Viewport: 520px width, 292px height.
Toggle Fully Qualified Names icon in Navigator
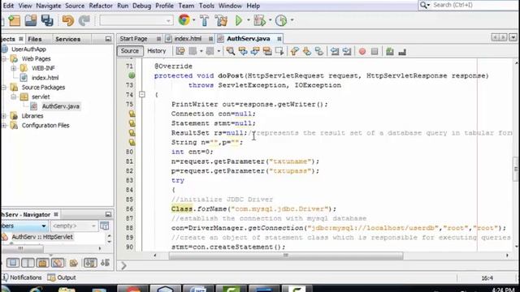(74, 263)
